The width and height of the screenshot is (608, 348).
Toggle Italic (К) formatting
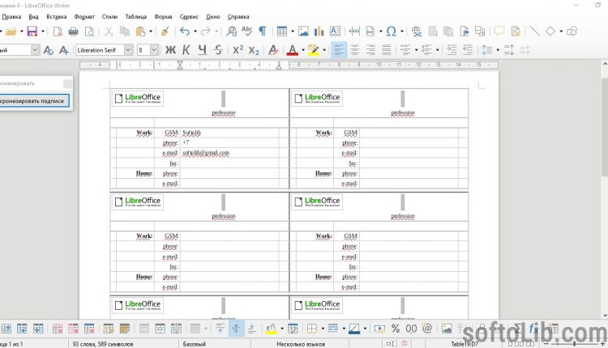tap(186, 50)
